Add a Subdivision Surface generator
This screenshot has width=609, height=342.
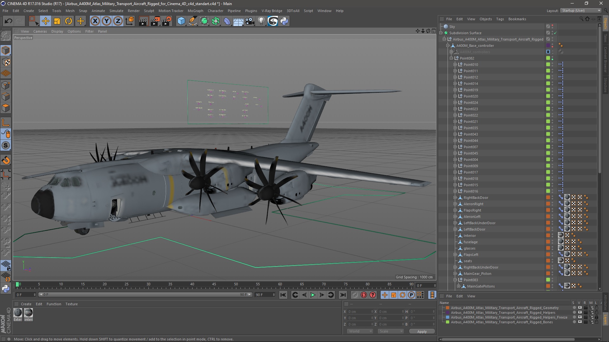205,21
